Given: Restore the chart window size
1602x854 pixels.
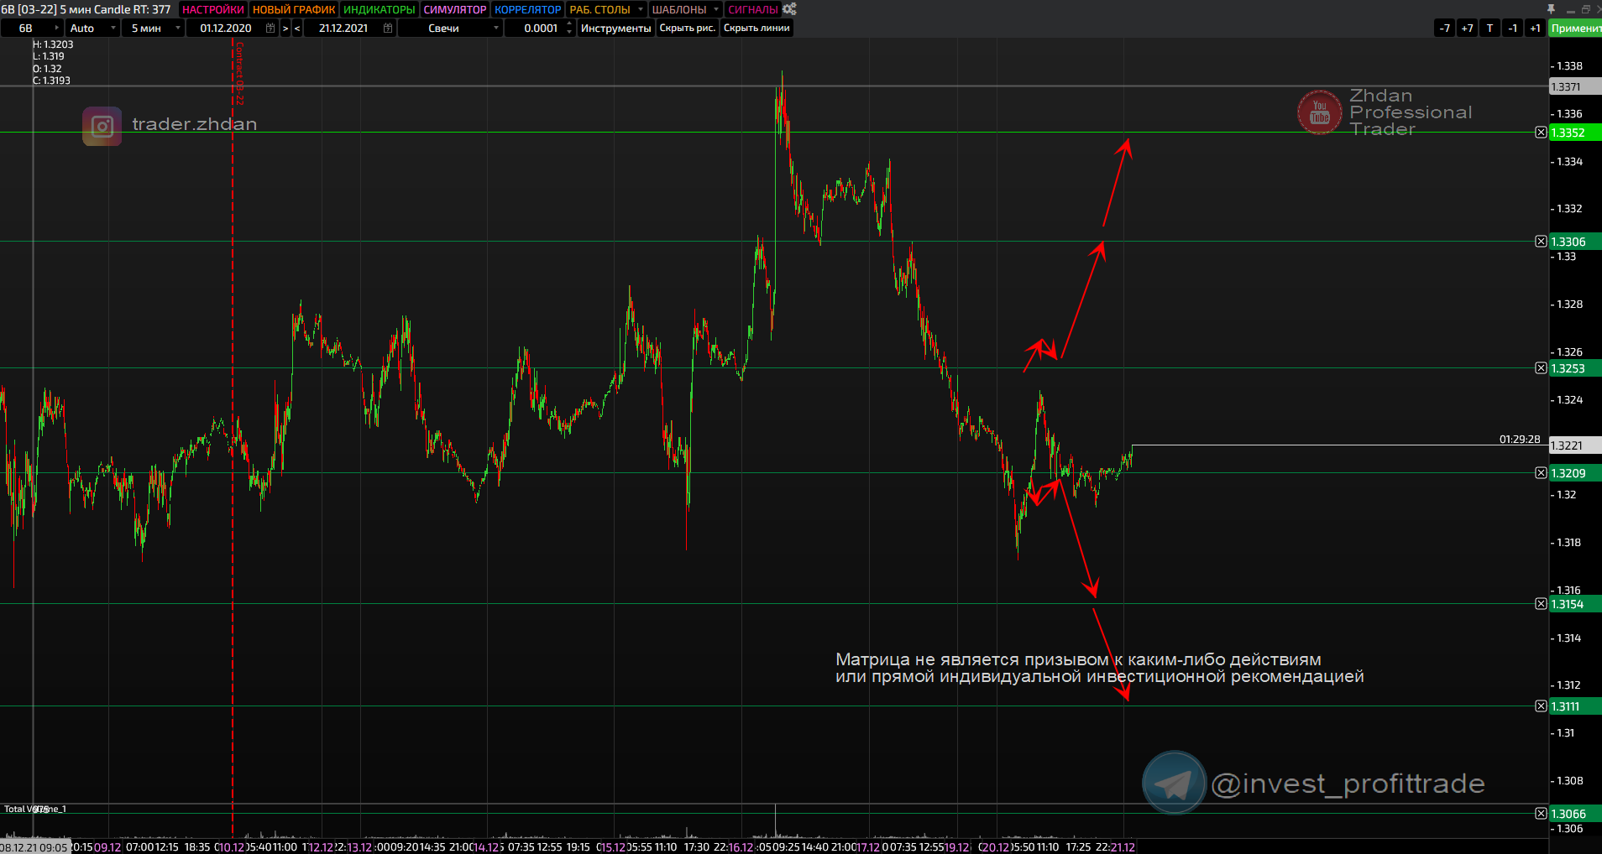Looking at the screenshot, I should pyautogui.click(x=1585, y=9).
